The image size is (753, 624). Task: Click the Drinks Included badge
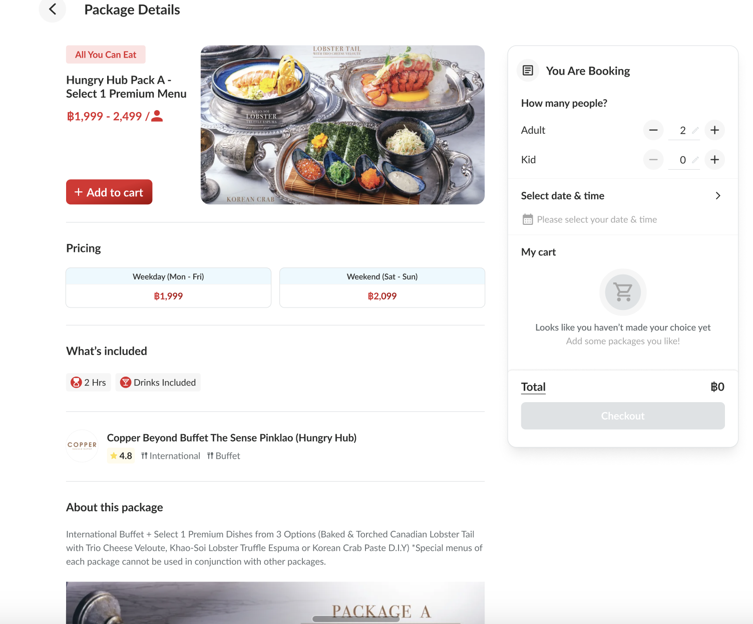pyautogui.click(x=158, y=383)
